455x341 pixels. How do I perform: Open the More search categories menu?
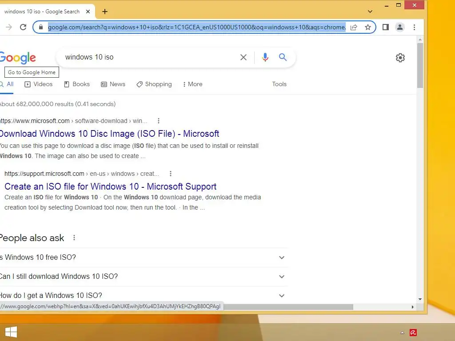(x=193, y=84)
